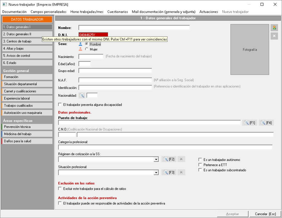This screenshot has height=218, width=282.
Task: Check 'El trabajador presenta alguna discapacidad'
Action: pos(60,105)
